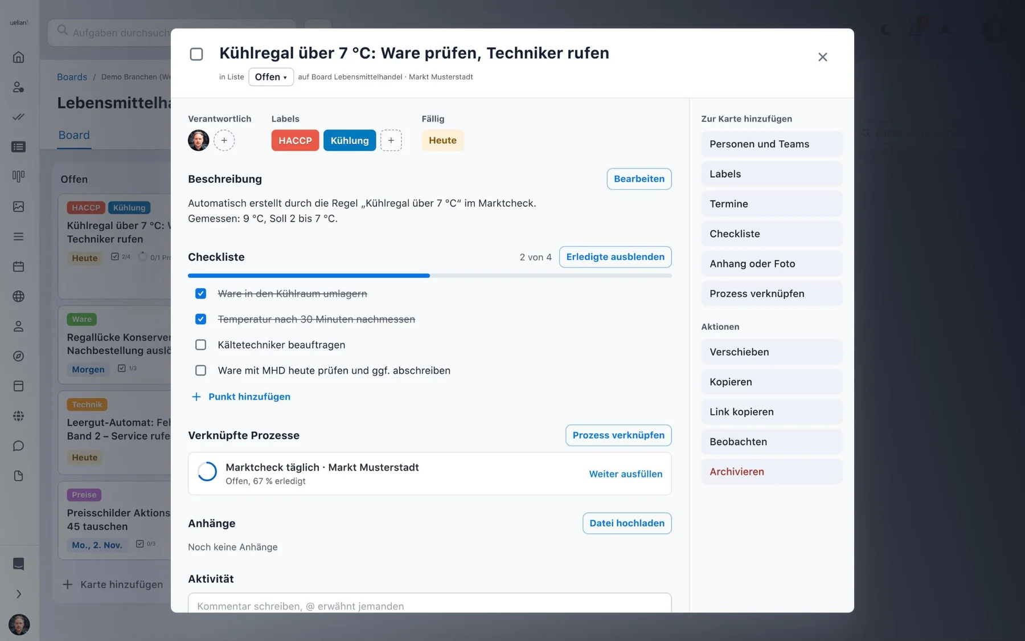The height and width of the screenshot is (641, 1025).
Task: Switch to the Board tab
Action: [74, 135]
